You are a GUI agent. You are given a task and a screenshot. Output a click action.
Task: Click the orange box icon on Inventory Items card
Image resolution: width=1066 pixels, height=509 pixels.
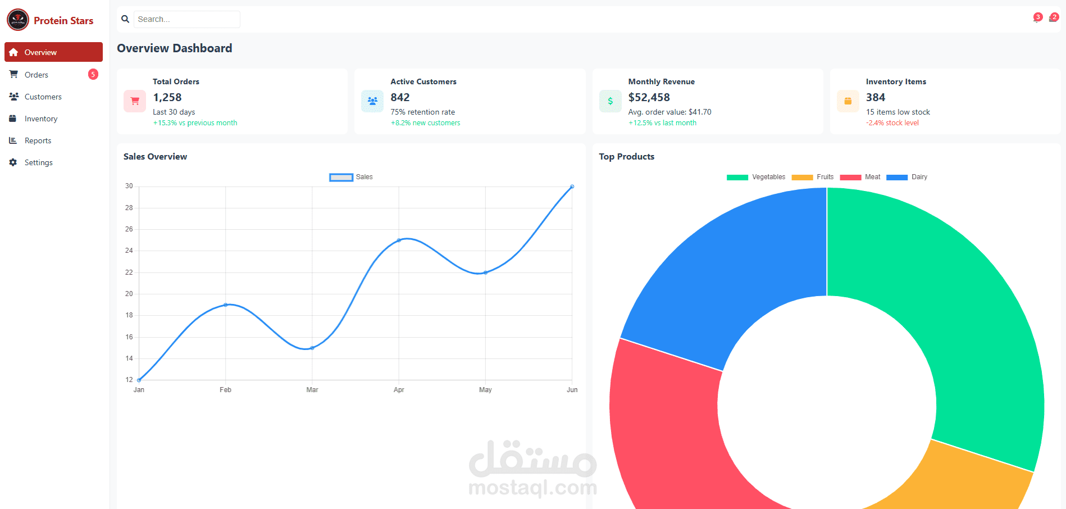[848, 101]
